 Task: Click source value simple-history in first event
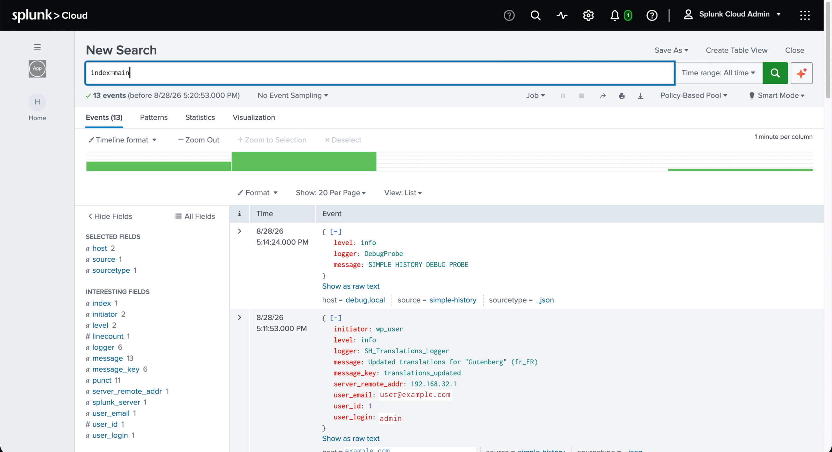click(x=453, y=300)
